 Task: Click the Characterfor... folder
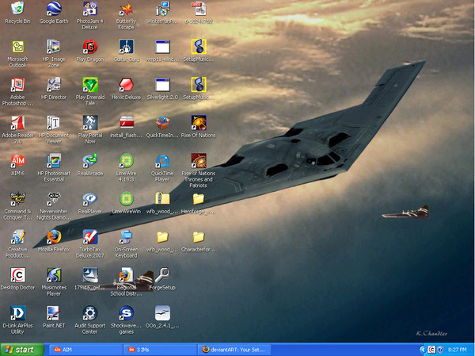tap(199, 237)
